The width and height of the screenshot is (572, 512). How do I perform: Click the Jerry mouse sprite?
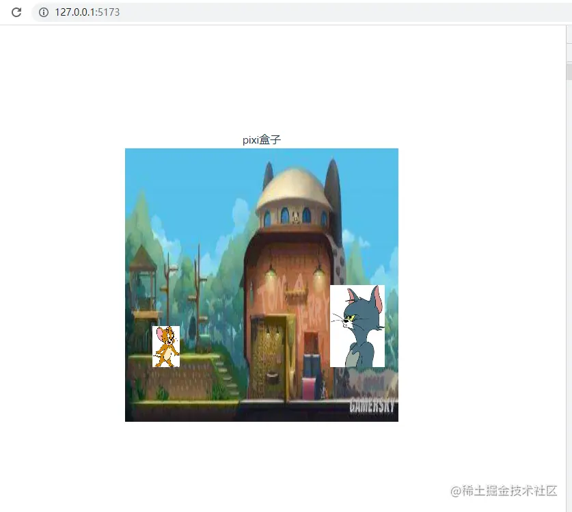click(166, 345)
